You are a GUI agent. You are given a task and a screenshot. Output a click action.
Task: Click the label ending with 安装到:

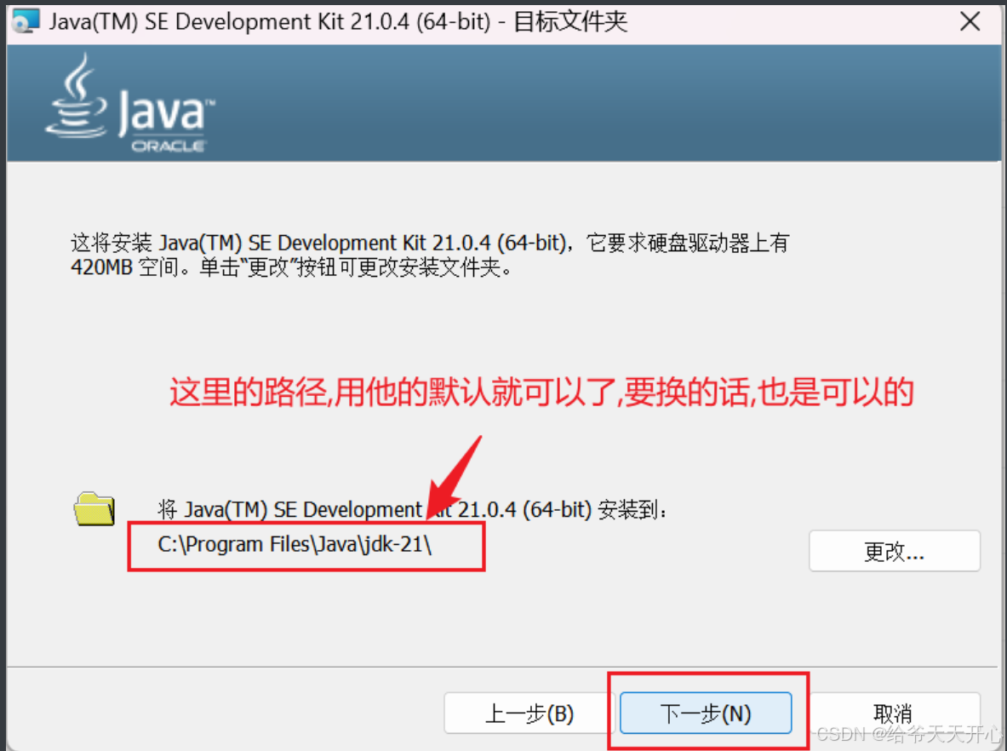click(x=412, y=510)
